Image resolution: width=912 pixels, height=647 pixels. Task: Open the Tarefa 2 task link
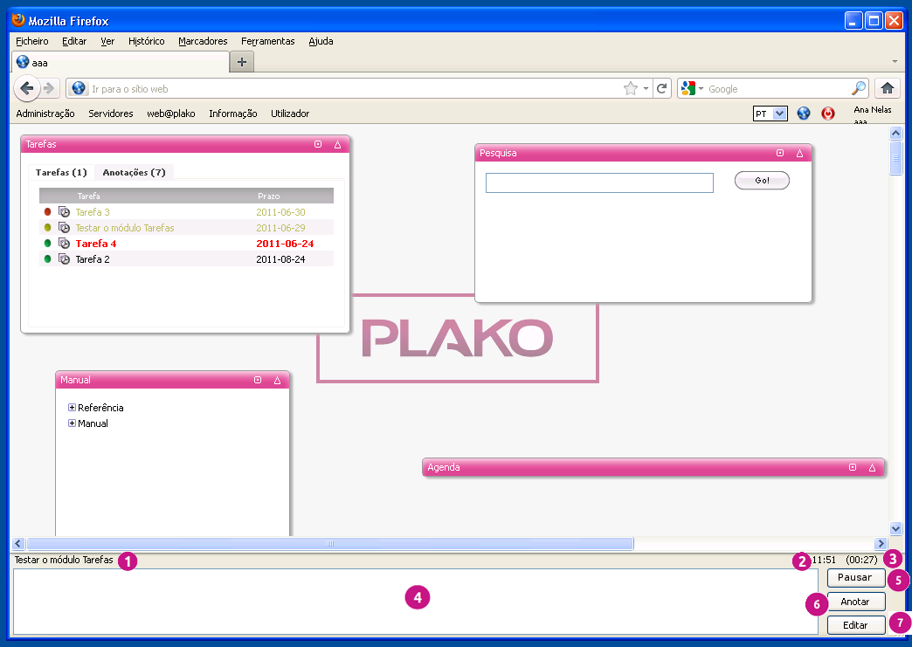(93, 259)
